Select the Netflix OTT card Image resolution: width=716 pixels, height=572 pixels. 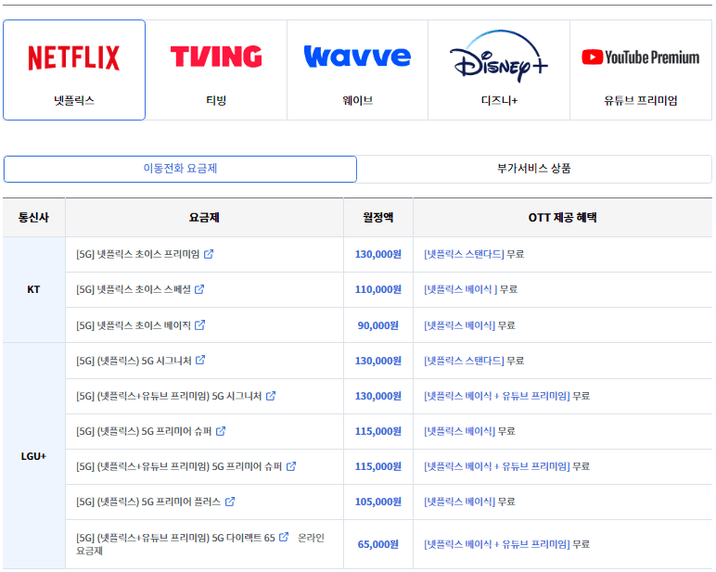pos(74,70)
